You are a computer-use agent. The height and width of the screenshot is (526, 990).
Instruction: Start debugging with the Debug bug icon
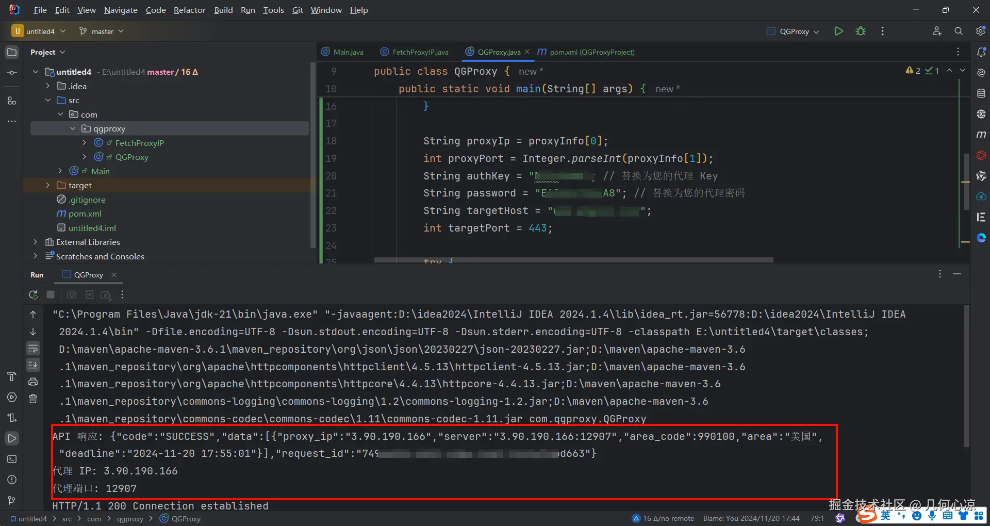coord(861,31)
